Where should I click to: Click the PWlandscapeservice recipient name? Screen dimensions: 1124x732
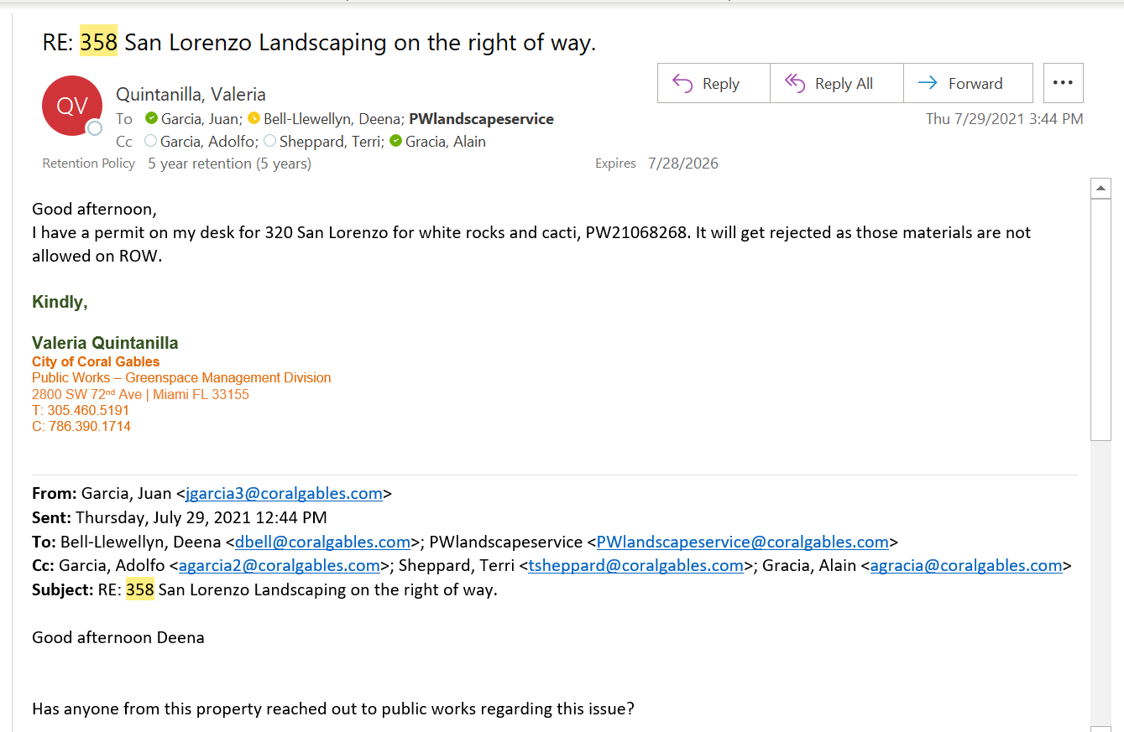click(481, 118)
